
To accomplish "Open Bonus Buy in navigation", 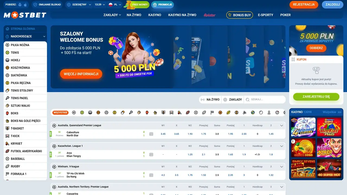I will point(240,15).
